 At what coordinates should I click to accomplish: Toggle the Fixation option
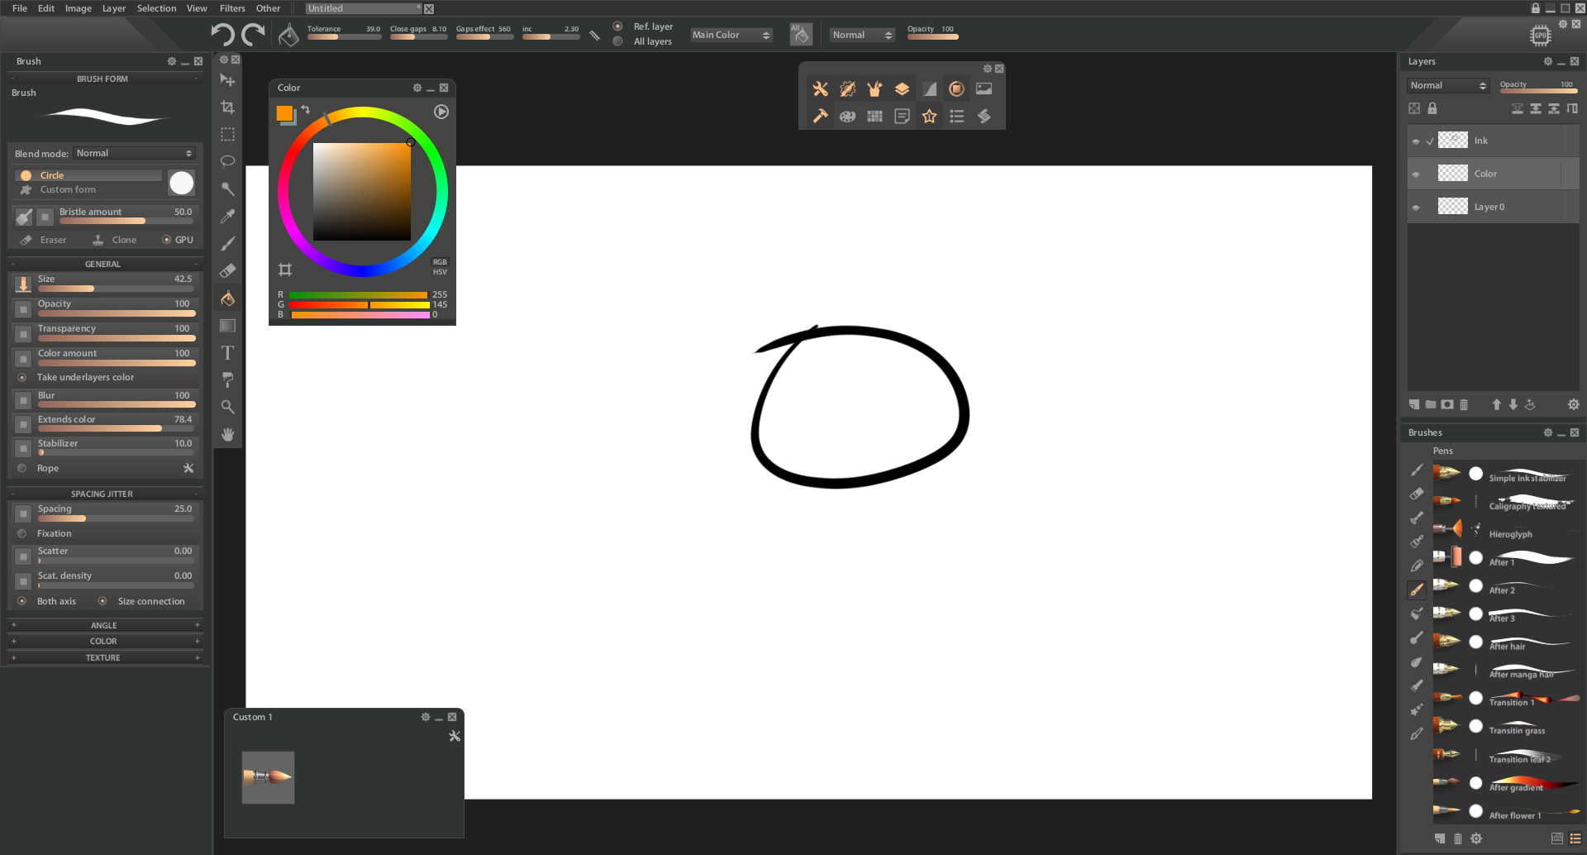(22, 533)
